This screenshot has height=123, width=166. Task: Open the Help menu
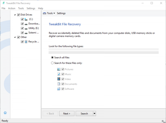[40, 8]
